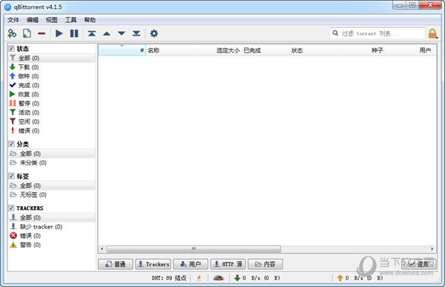Image resolution: width=445 pixels, height=287 pixels.
Task: Click the download speed status indicator
Action: [257, 278]
